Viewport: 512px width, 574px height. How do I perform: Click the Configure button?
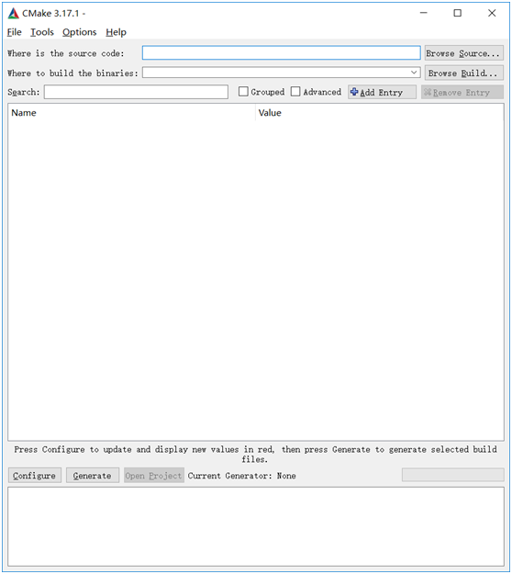pos(35,475)
